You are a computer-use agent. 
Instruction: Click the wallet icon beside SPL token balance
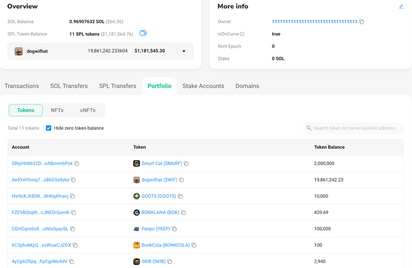click(143, 33)
